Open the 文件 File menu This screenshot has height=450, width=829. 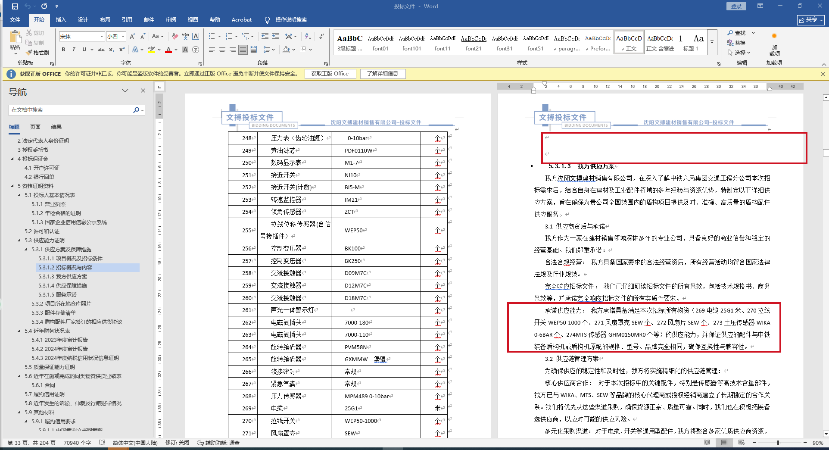click(15, 20)
